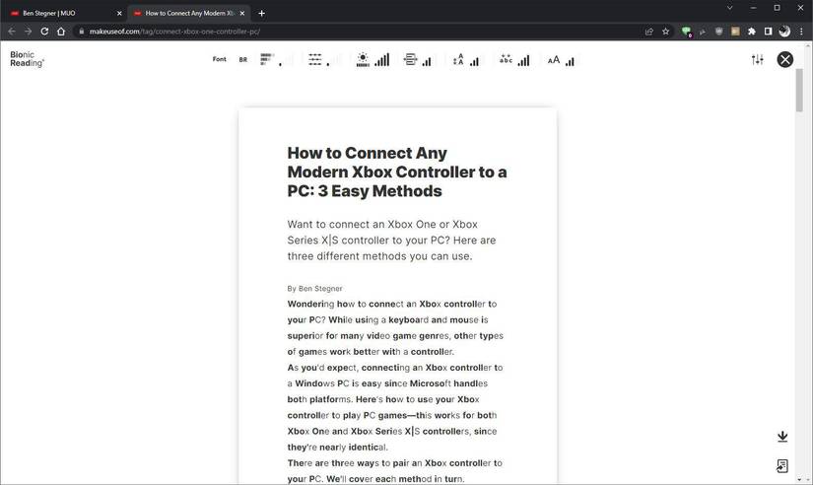The height and width of the screenshot is (485, 813).
Task: Click the opacity sun brightness icon
Action: (x=363, y=60)
